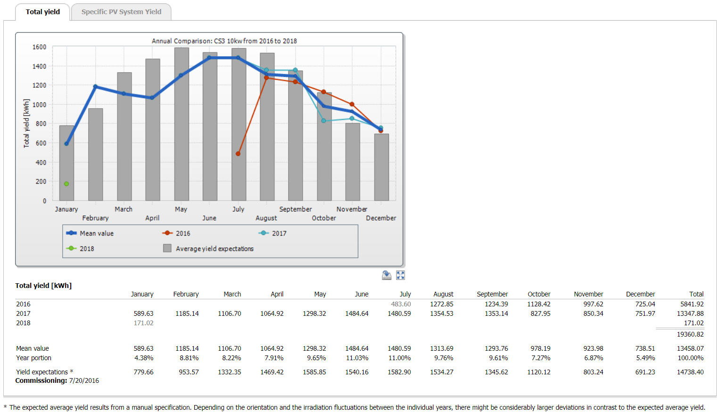
Task: Click the 2017 total 13347.88
Action: [690, 313]
